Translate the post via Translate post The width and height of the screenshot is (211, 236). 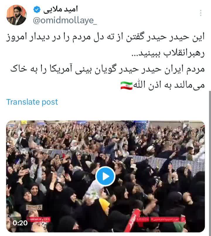click(32, 102)
